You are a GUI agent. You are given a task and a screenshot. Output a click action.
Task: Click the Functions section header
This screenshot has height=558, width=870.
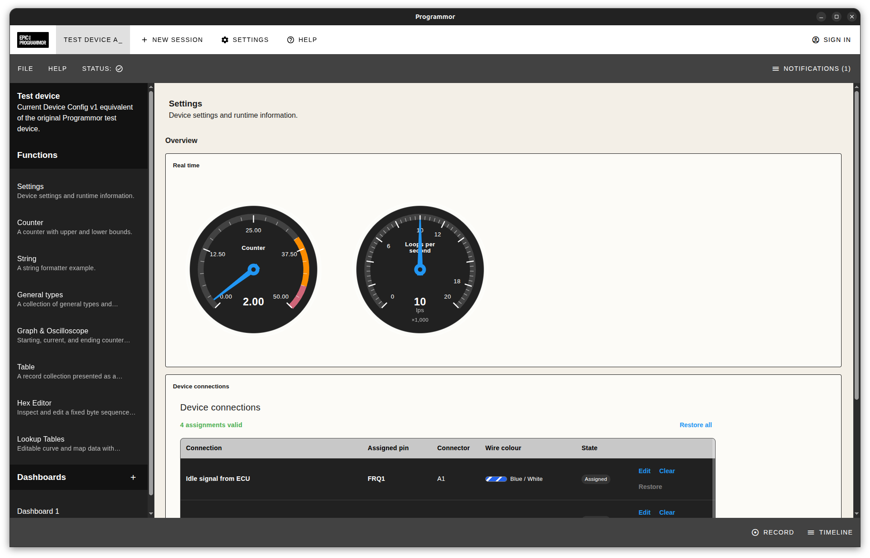click(37, 155)
